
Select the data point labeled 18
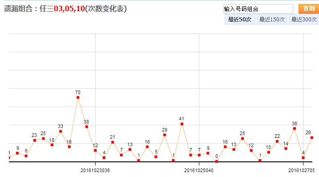click(52, 145)
